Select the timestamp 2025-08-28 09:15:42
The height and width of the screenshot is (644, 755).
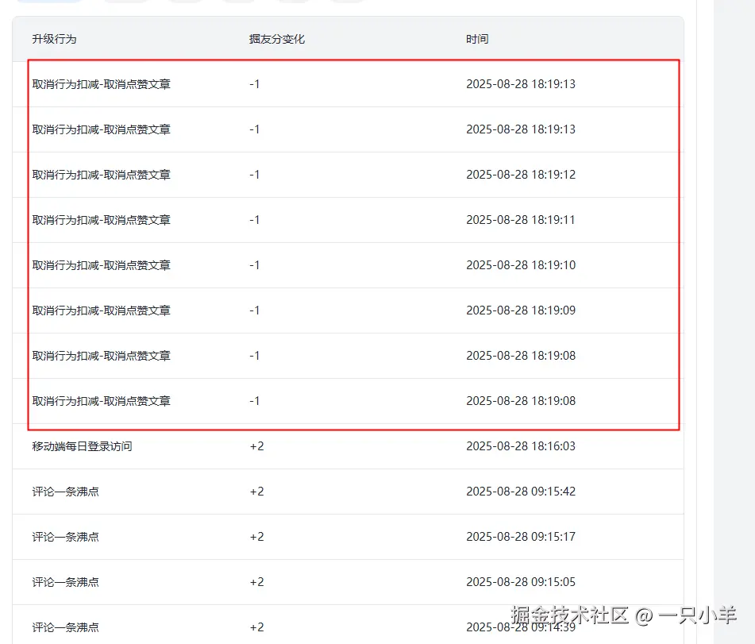(x=520, y=492)
